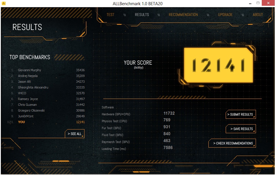Click the ALLBenchmark app icon in title bar

pyautogui.click(x=3, y=3)
